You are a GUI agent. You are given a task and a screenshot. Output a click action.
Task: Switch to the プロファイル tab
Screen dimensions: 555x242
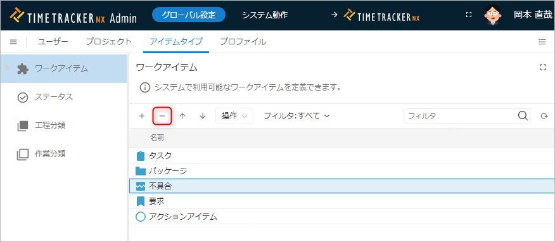point(243,42)
